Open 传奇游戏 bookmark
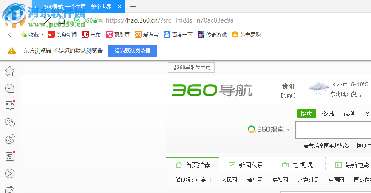 tap(212, 34)
